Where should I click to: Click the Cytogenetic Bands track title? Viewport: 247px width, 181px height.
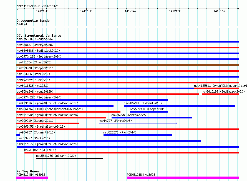click(x=33, y=21)
